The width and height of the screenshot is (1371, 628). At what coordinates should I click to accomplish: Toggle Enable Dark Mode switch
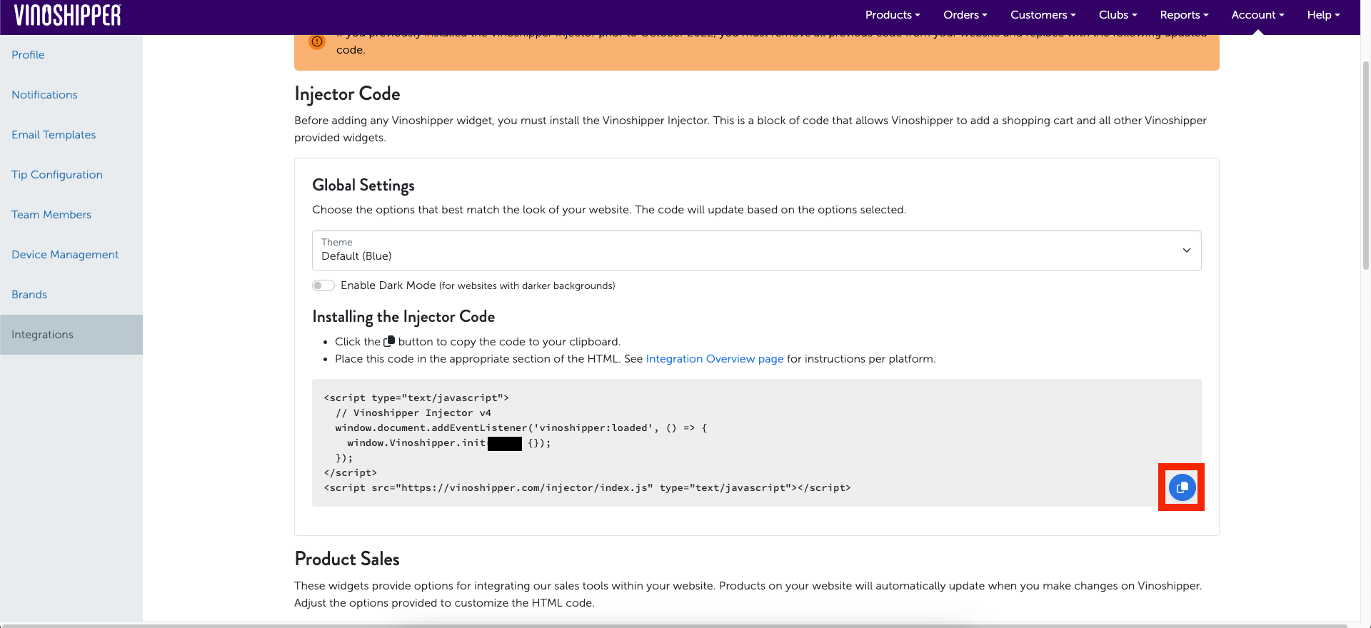[x=323, y=285]
